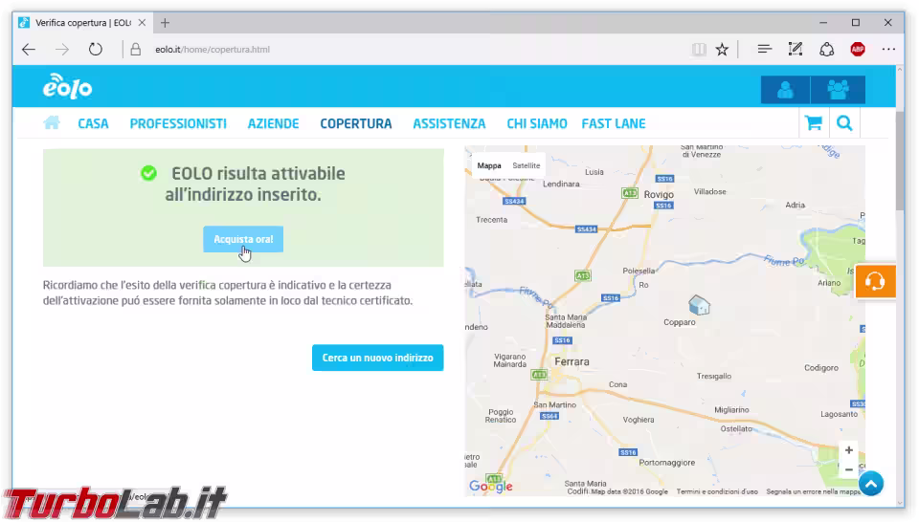Open the COPERTURA menu item
The width and height of the screenshot is (919, 522).
356,123
